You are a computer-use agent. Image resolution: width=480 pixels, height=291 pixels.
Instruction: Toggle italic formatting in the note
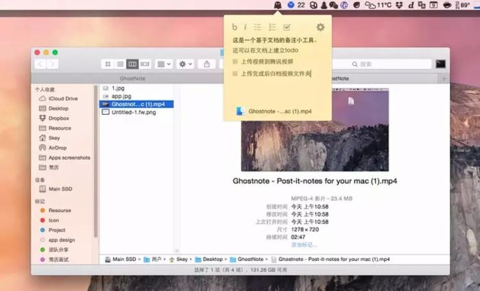pos(245,27)
